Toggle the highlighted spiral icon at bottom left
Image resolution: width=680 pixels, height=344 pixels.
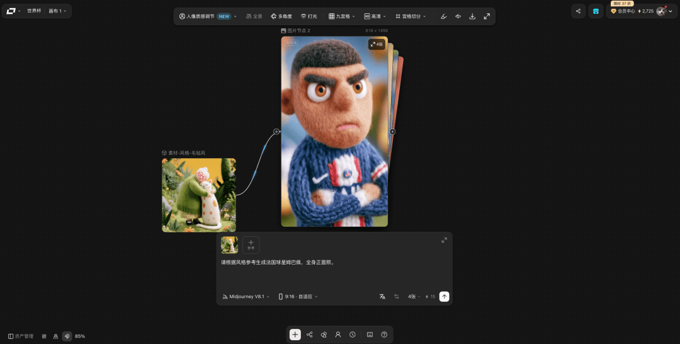tap(67, 336)
